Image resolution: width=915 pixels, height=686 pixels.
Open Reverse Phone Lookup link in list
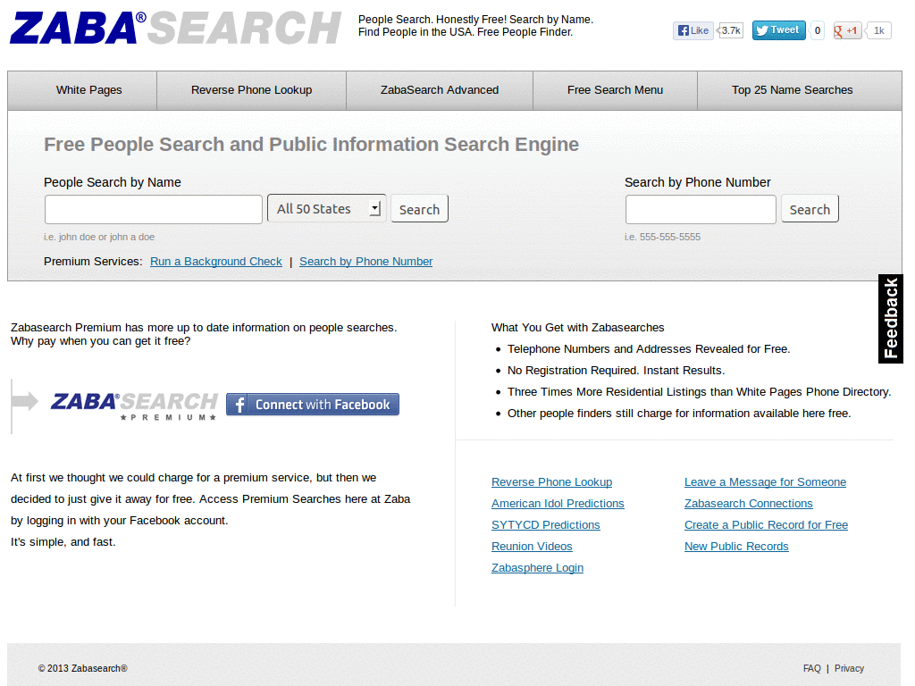(x=551, y=481)
